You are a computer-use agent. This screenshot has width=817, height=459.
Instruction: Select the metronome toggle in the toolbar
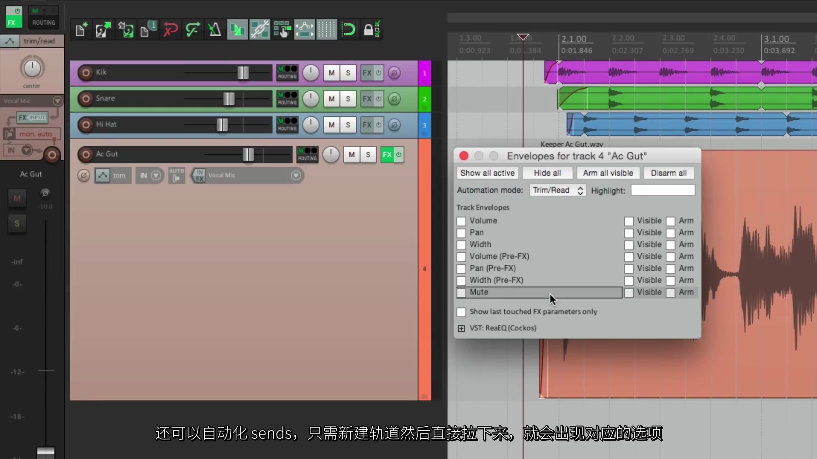[x=214, y=29]
